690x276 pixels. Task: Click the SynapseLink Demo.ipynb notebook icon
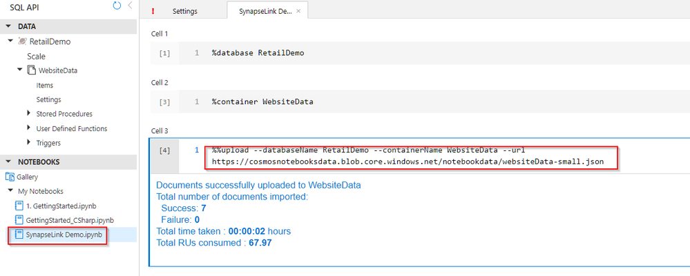click(19, 235)
